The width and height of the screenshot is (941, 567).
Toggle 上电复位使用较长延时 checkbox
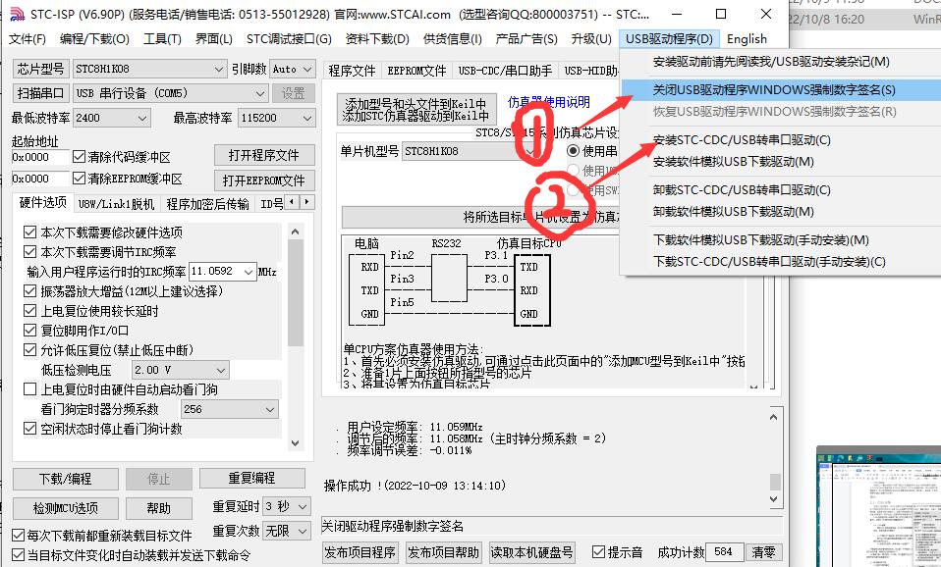29,311
